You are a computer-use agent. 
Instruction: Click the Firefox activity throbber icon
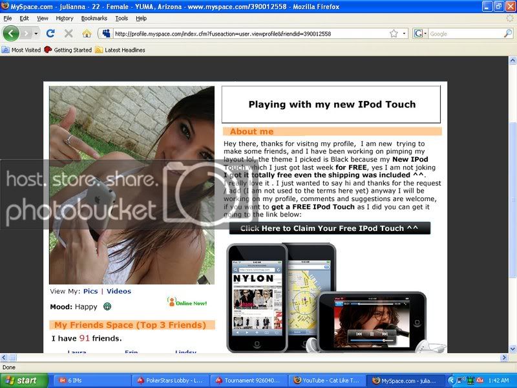pos(510,19)
